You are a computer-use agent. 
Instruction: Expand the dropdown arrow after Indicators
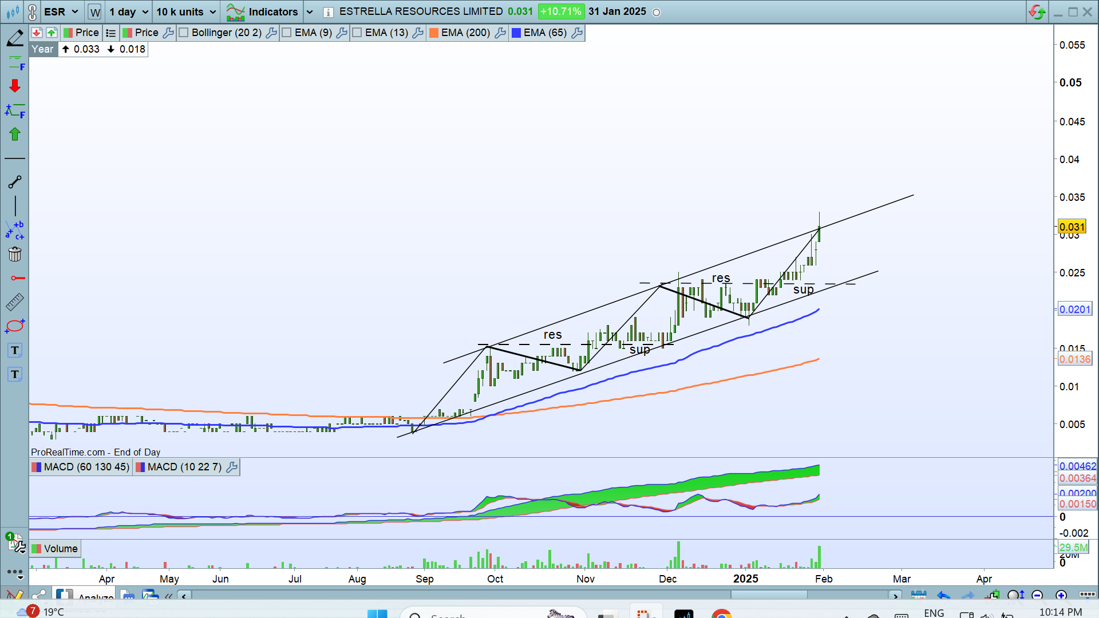[310, 12]
